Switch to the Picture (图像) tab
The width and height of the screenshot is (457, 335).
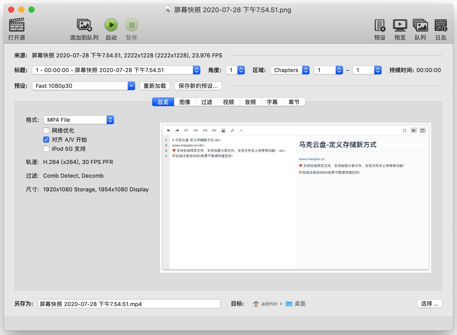click(185, 102)
